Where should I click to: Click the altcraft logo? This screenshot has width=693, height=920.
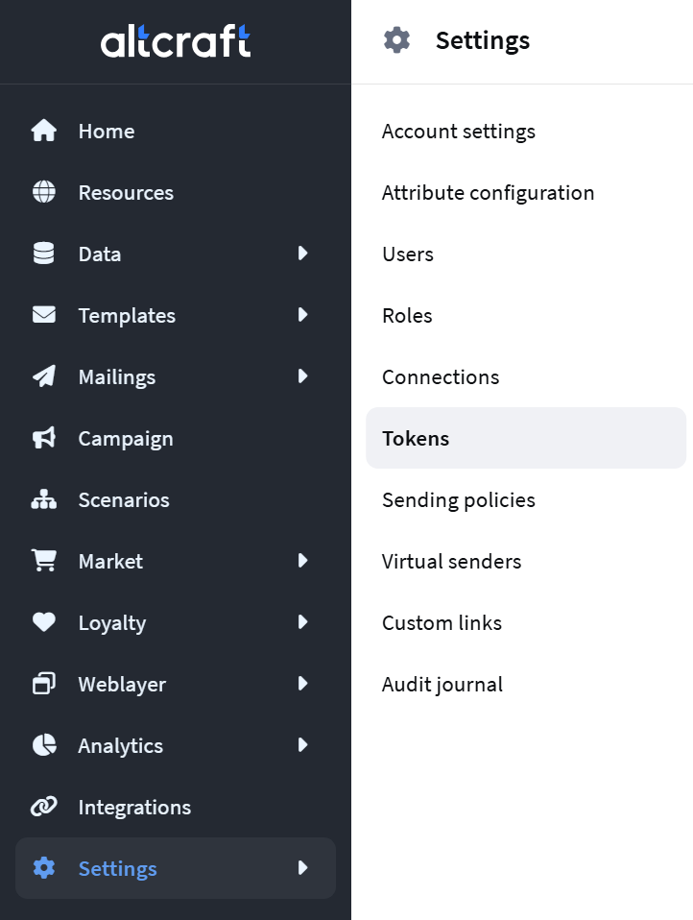[x=176, y=41]
